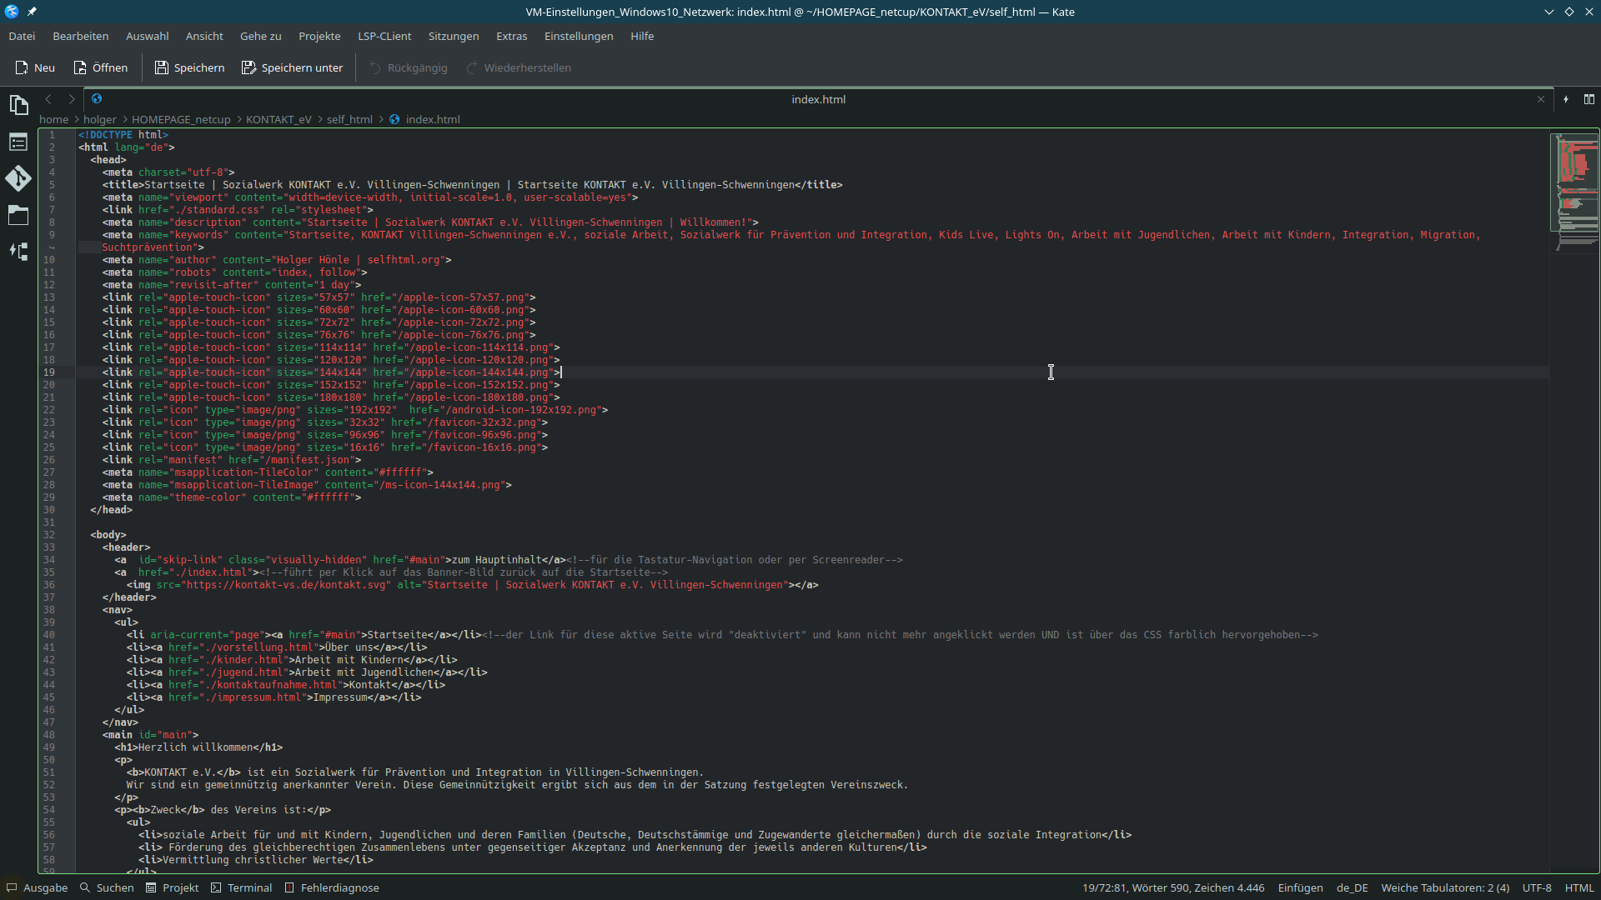1601x900 pixels.
Task: Open Weiche Tabulatoren indentation menu
Action: pyautogui.click(x=1444, y=887)
